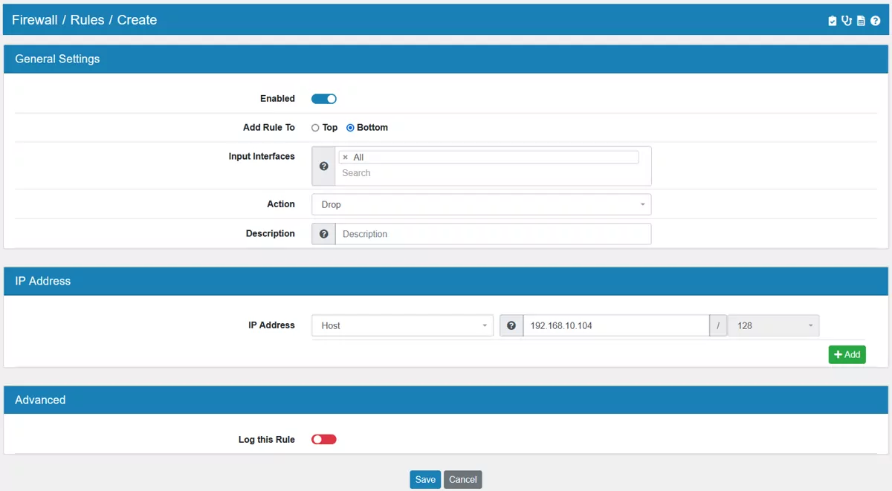Open the Host type dropdown
The width and height of the screenshot is (892, 491).
[x=402, y=325]
